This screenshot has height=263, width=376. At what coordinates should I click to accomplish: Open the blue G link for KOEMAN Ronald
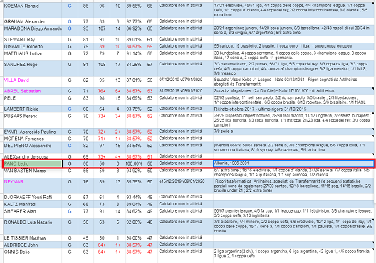click(x=70, y=6)
